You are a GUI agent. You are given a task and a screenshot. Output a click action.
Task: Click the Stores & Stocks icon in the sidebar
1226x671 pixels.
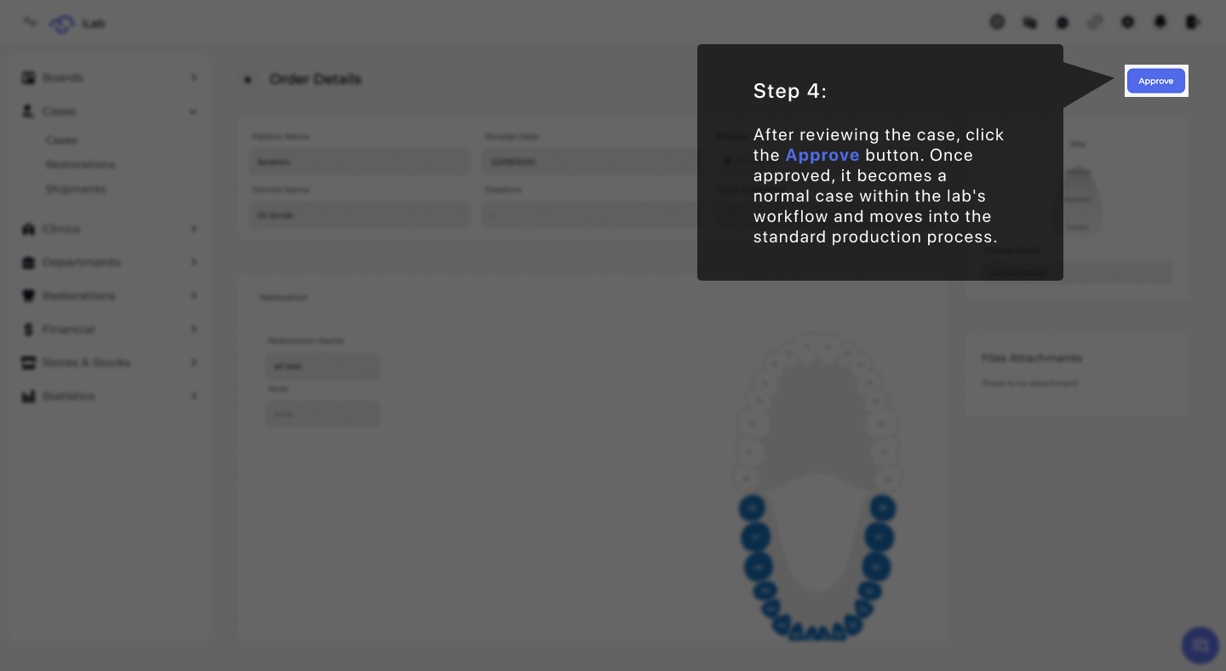click(28, 363)
